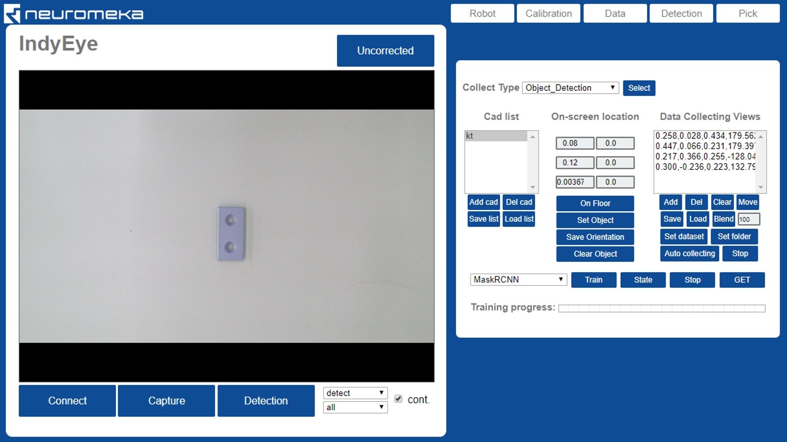Clear the data collecting views
Screen dimensions: 787x442
pyautogui.click(x=722, y=202)
